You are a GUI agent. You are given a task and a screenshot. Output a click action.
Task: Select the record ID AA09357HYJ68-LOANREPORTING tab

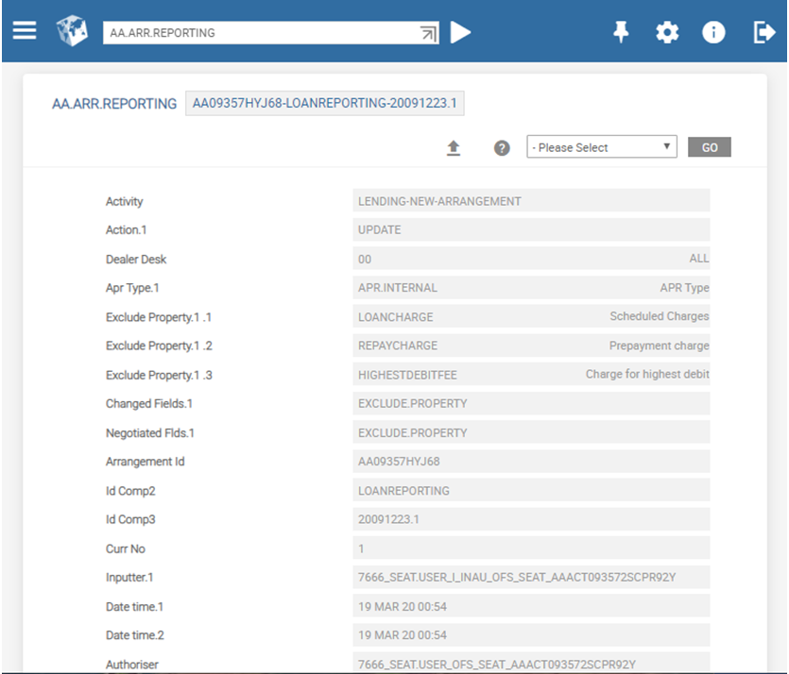(325, 103)
